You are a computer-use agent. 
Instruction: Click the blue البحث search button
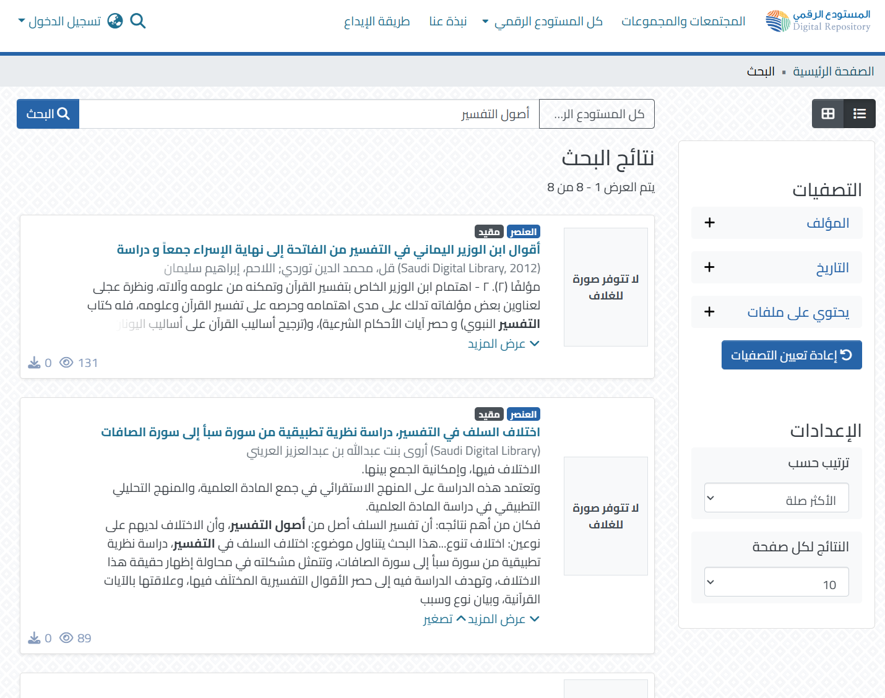point(48,114)
